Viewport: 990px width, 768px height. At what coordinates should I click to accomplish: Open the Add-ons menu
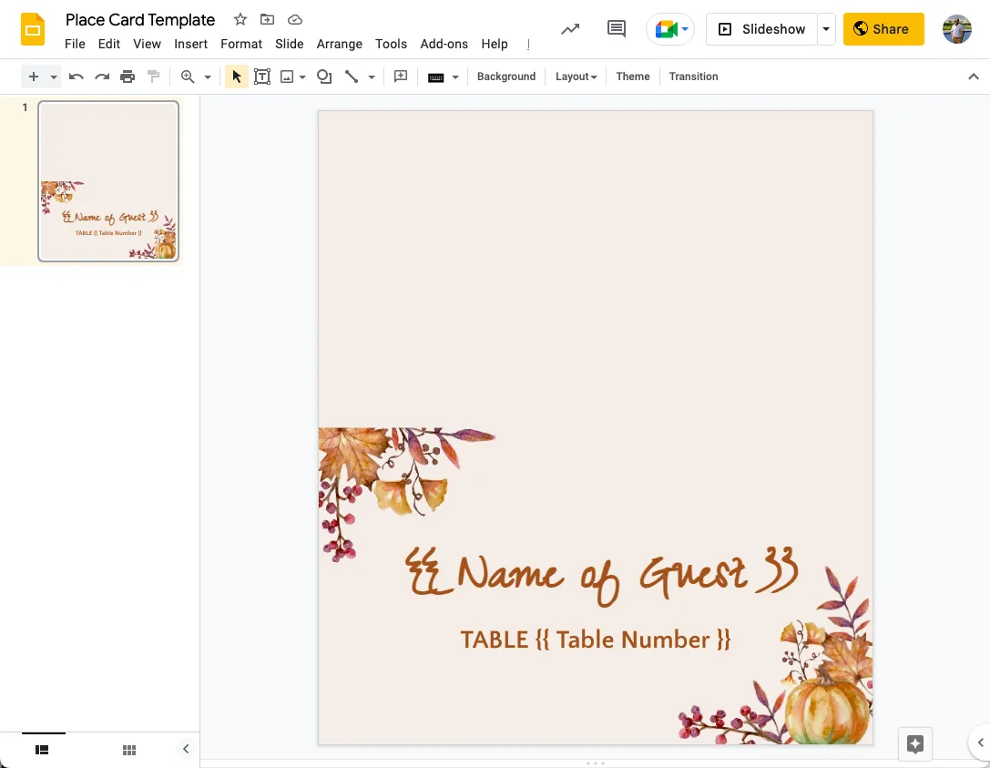tap(444, 44)
